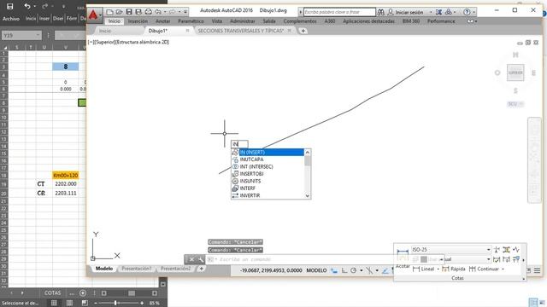Image resolution: width=547 pixels, height=307 pixels.
Task: Click the Excel Archivo button
Action: coord(11,19)
